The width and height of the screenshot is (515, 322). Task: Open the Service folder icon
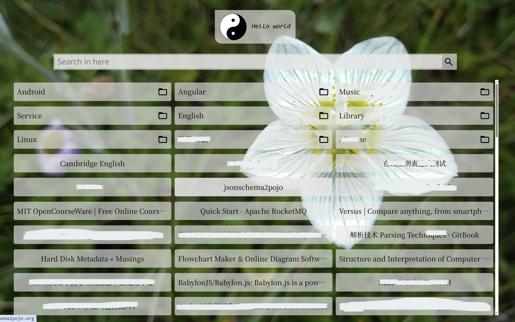[163, 116]
